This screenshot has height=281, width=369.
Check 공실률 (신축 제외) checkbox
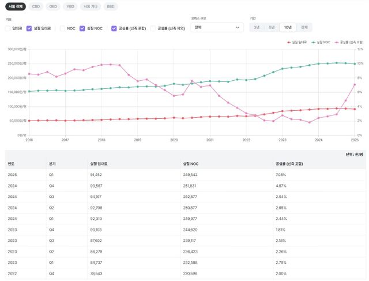(153, 28)
